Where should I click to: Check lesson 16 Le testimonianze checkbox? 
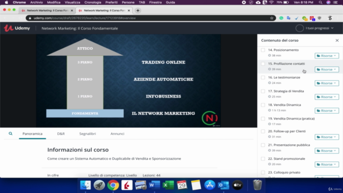tap(263, 77)
